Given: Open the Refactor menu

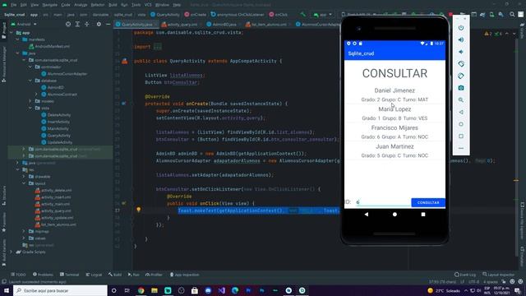Looking at the screenshot, I should point(98,5).
